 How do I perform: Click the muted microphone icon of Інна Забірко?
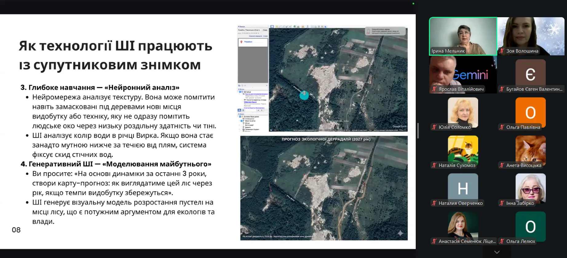[502, 203]
